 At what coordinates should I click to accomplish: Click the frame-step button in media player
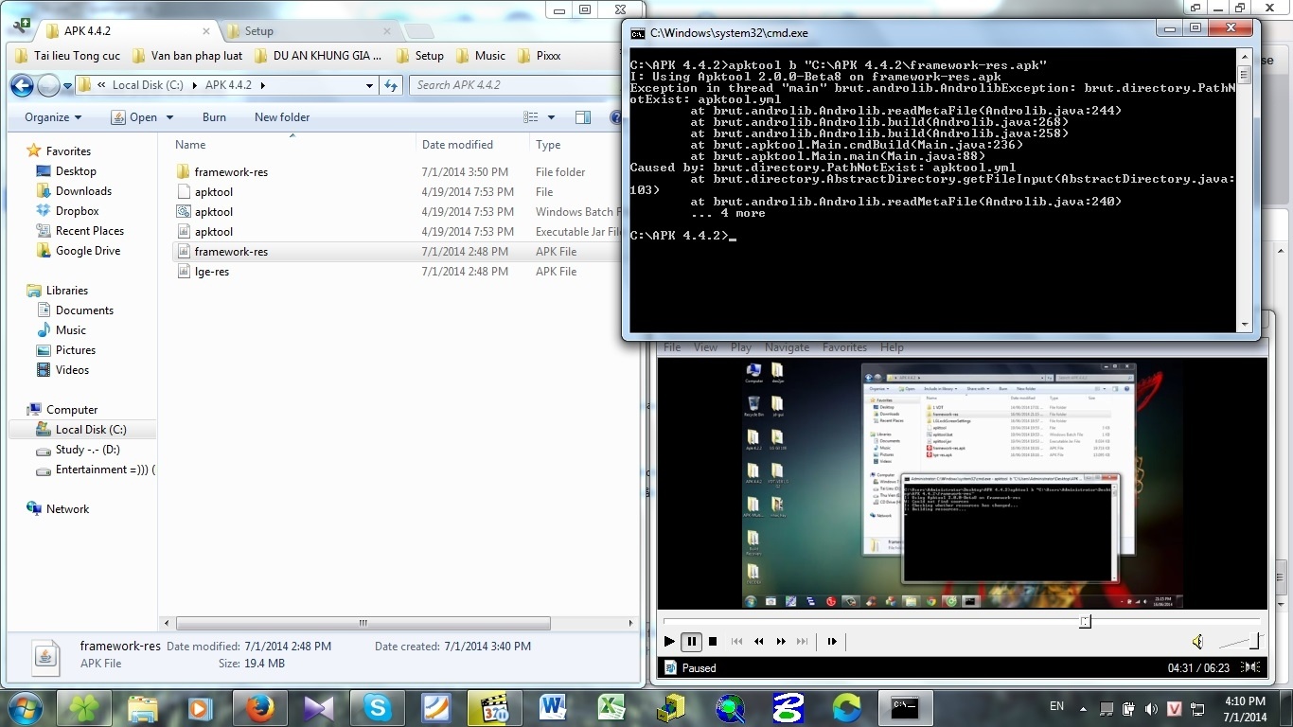[x=832, y=642]
